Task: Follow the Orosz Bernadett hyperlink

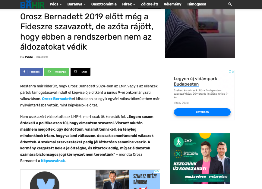Action: click(57, 99)
